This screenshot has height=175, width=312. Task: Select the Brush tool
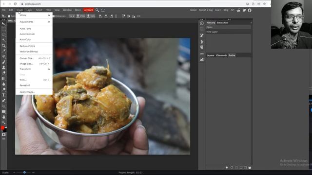(3, 62)
